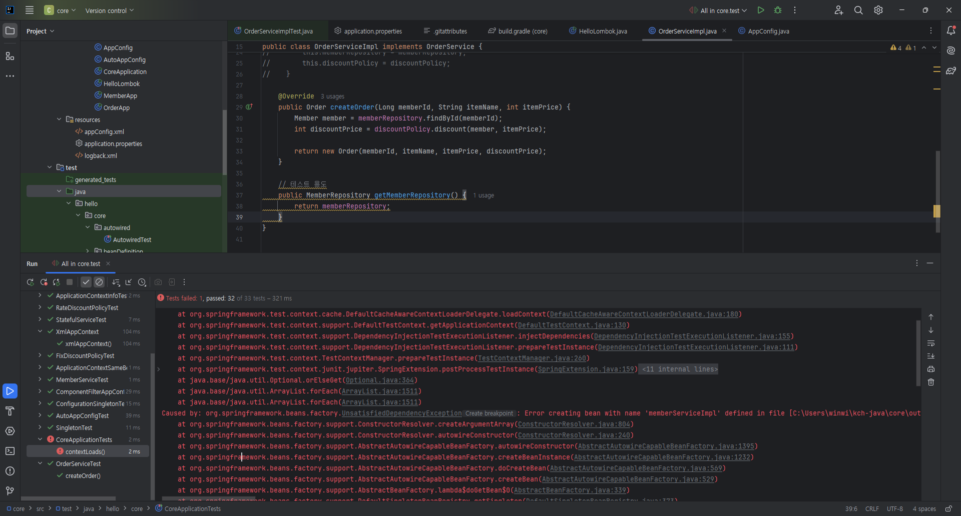Open DefaultCacheAwareContextLoaderDelegate.java:180 link

[644, 314]
